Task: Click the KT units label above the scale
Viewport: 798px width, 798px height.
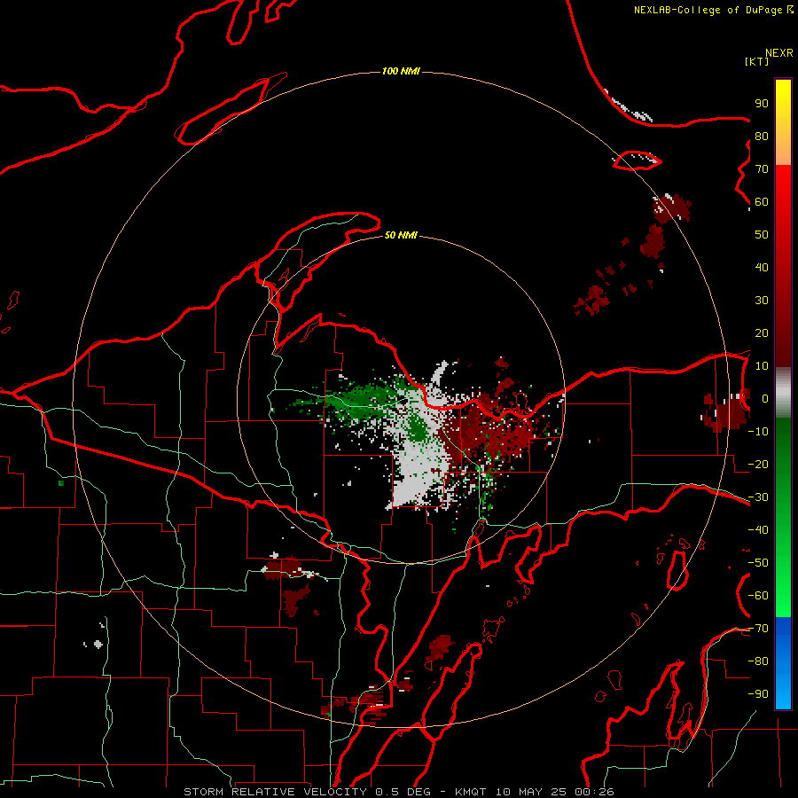Action: [757, 61]
